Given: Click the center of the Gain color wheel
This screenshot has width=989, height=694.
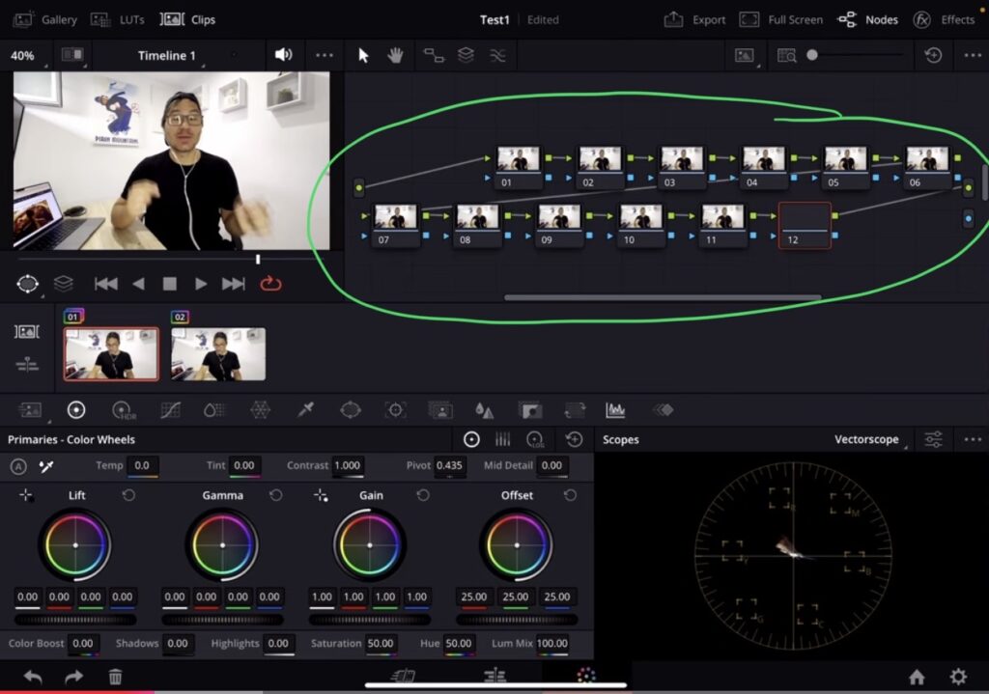Looking at the screenshot, I should tap(370, 544).
